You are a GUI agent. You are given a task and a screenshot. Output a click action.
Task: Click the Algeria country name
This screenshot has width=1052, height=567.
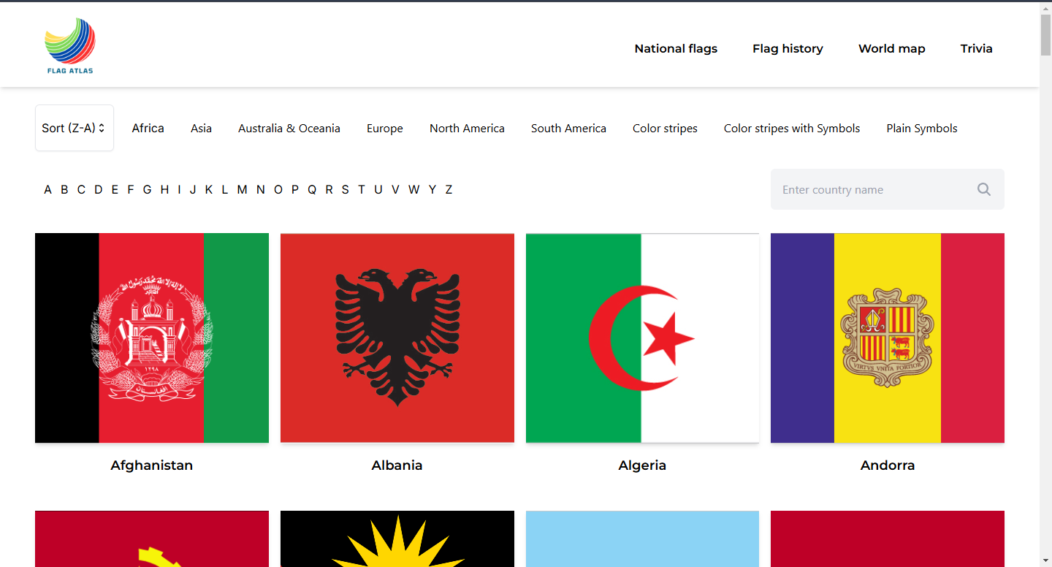642,465
